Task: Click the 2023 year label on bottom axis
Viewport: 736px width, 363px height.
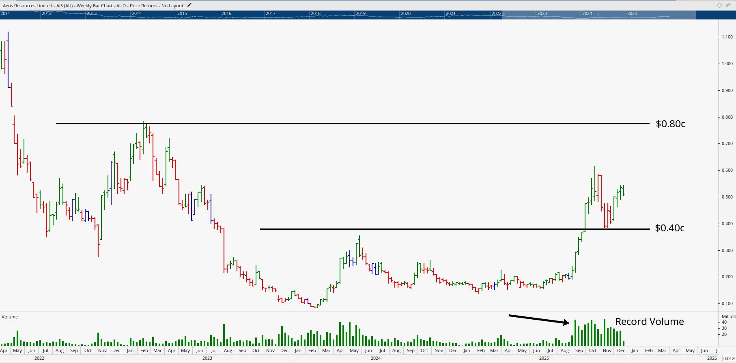Action: (x=207, y=358)
